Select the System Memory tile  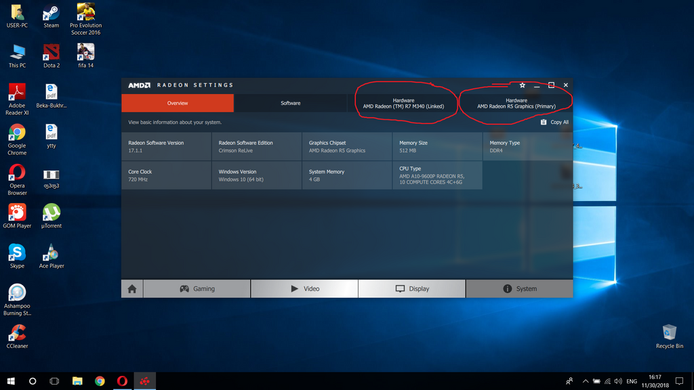(x=347, y=175)
